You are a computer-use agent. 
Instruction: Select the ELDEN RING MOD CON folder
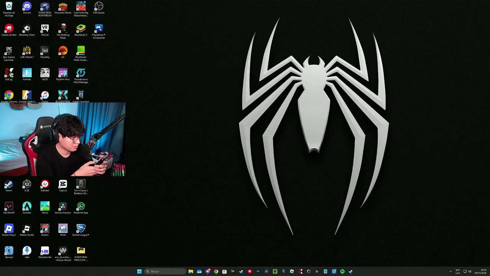tap(81, 253)
